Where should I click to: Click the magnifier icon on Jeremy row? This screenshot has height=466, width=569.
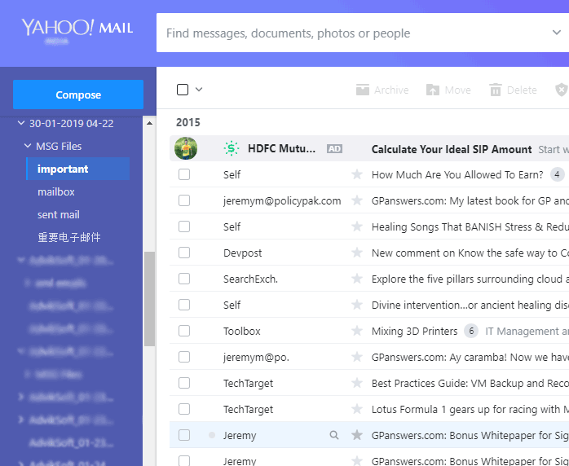pos(333,436)
